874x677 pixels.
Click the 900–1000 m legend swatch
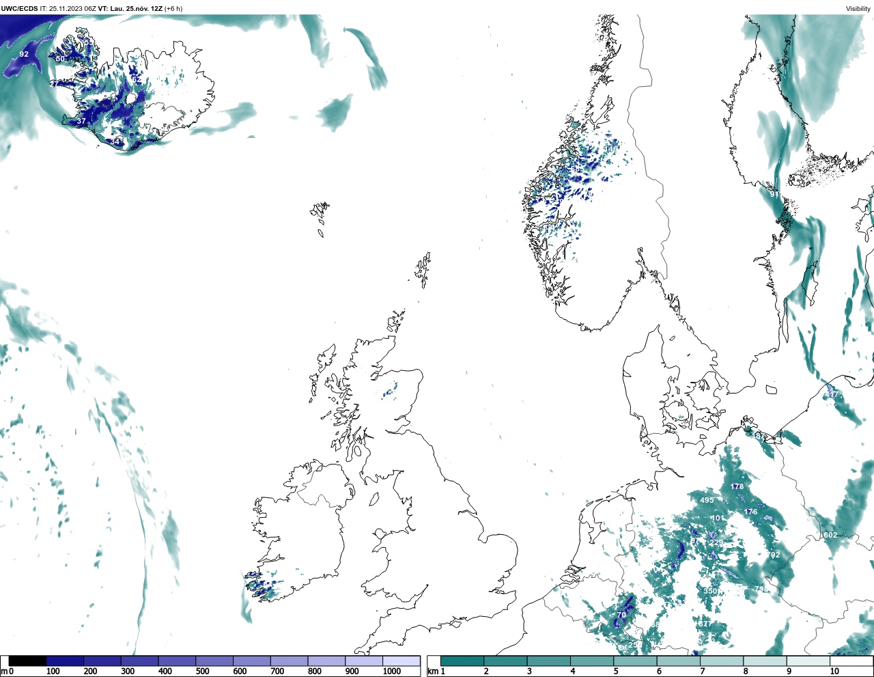(x=363, y=661)
